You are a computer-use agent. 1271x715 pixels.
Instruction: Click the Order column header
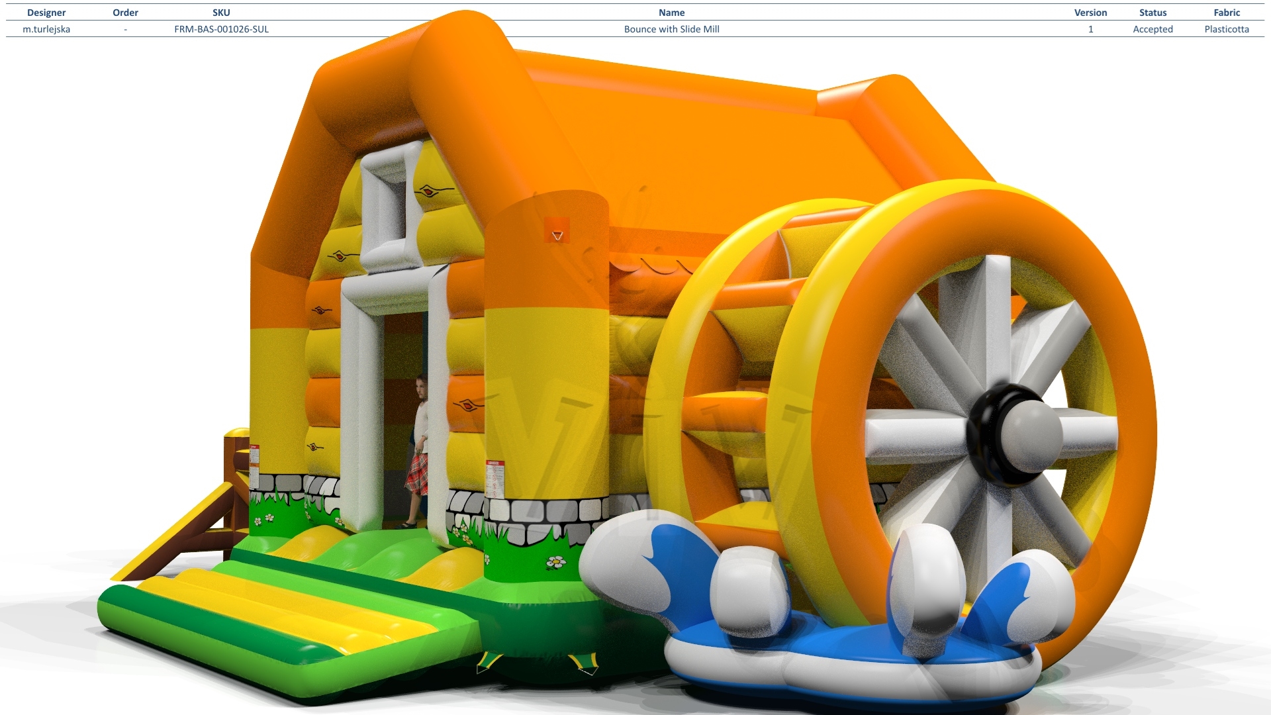(125, 13)
